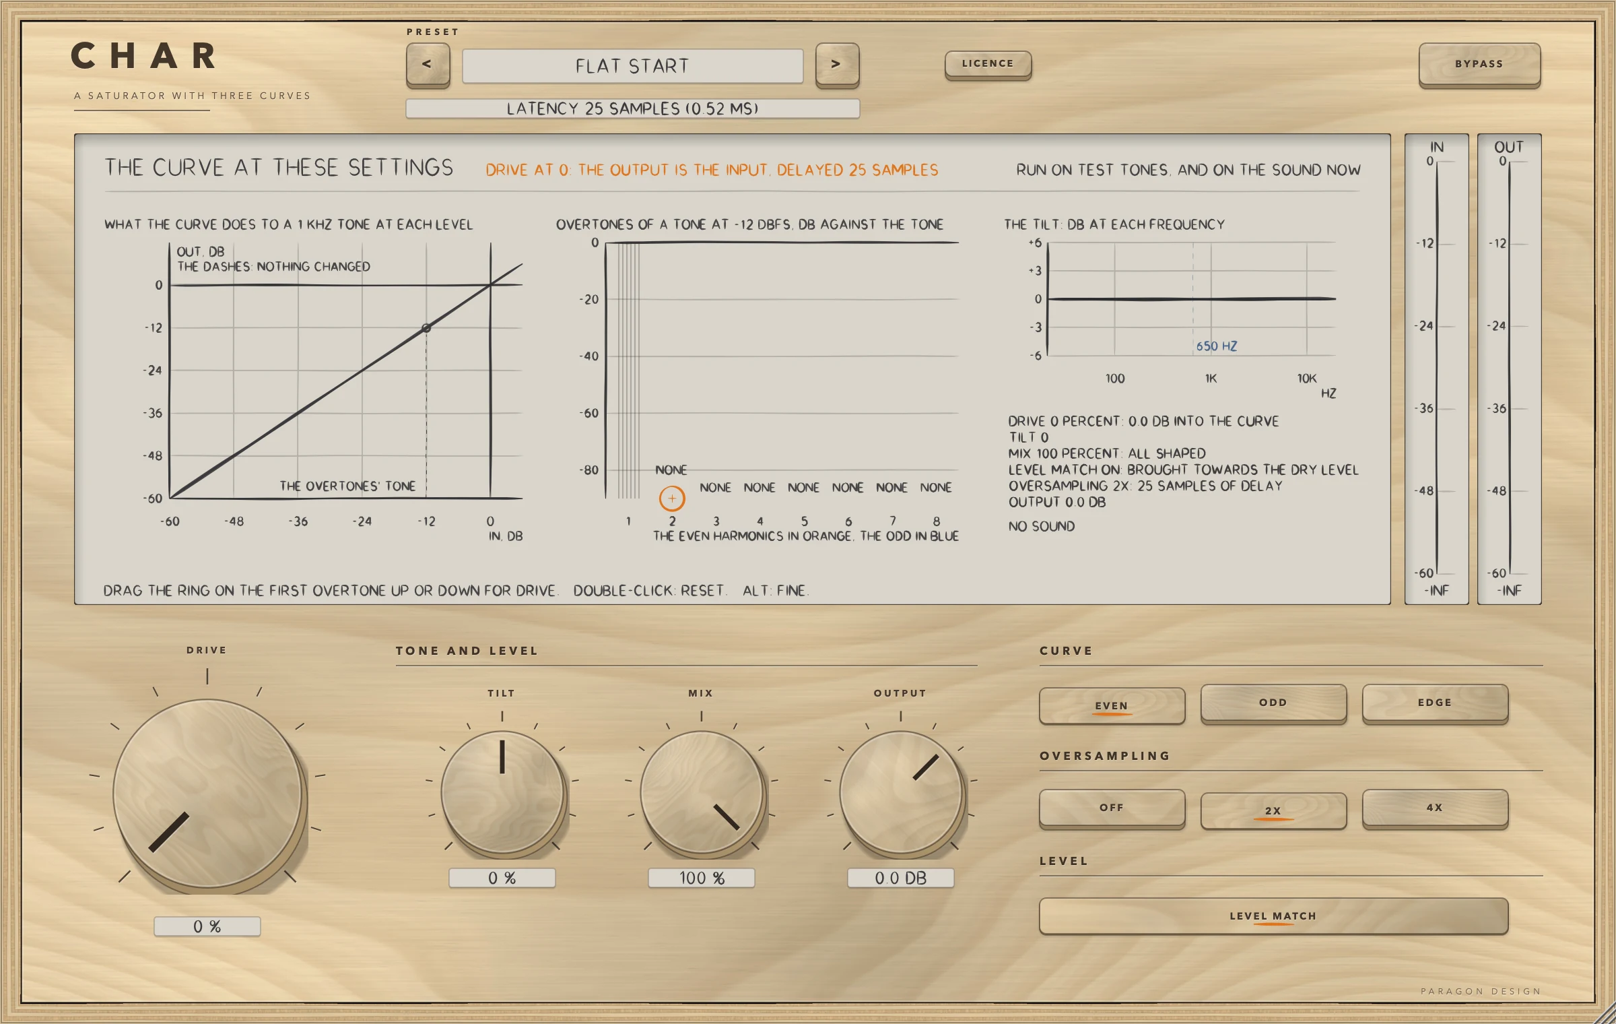Click the Drive 0 % value field

point(207,926)
